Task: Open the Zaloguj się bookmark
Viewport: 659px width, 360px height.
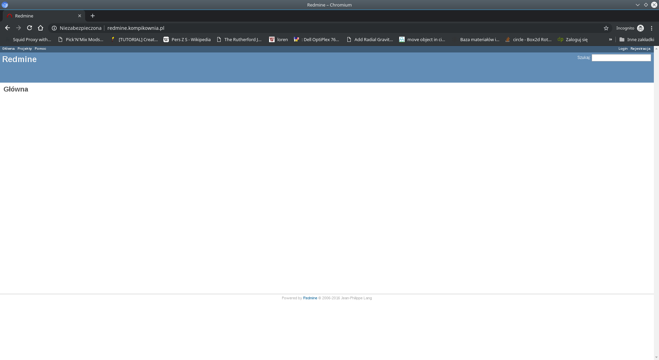Action: coord(573,39)
